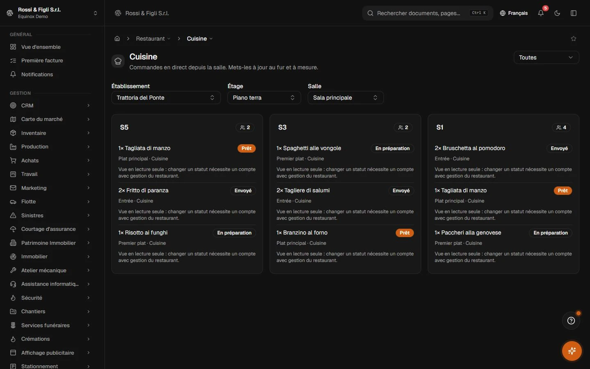The height and width of the screenshot is (369, 590).
Task: Click the fingerprint logo beside Rossi & Figli header
Action: pos(118,13)
